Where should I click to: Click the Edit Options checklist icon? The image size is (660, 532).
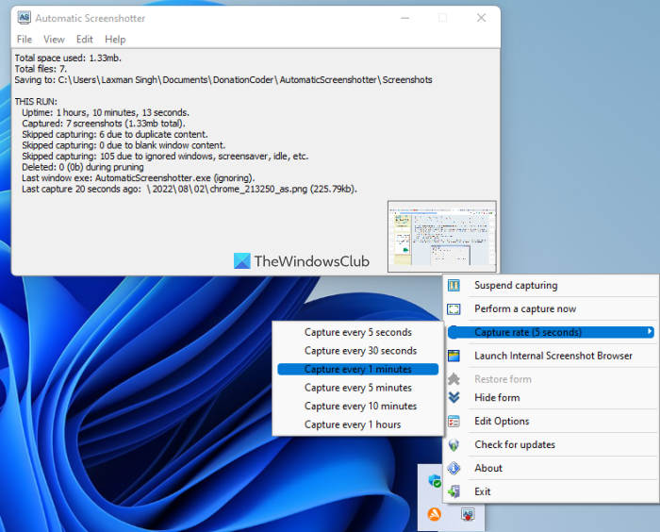(x=454, y=422)
